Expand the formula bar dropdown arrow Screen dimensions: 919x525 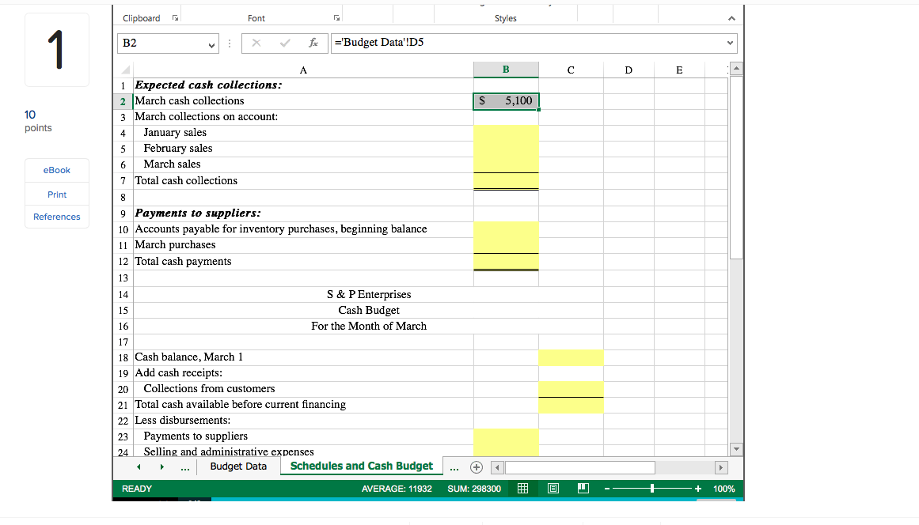[x=730, y=43]
